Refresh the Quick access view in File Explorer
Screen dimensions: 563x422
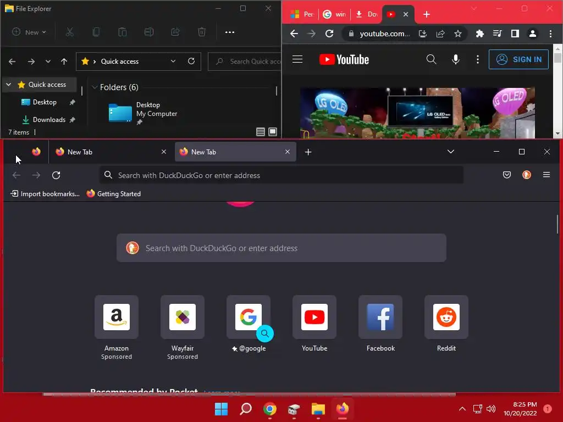[x=191, y=62]
